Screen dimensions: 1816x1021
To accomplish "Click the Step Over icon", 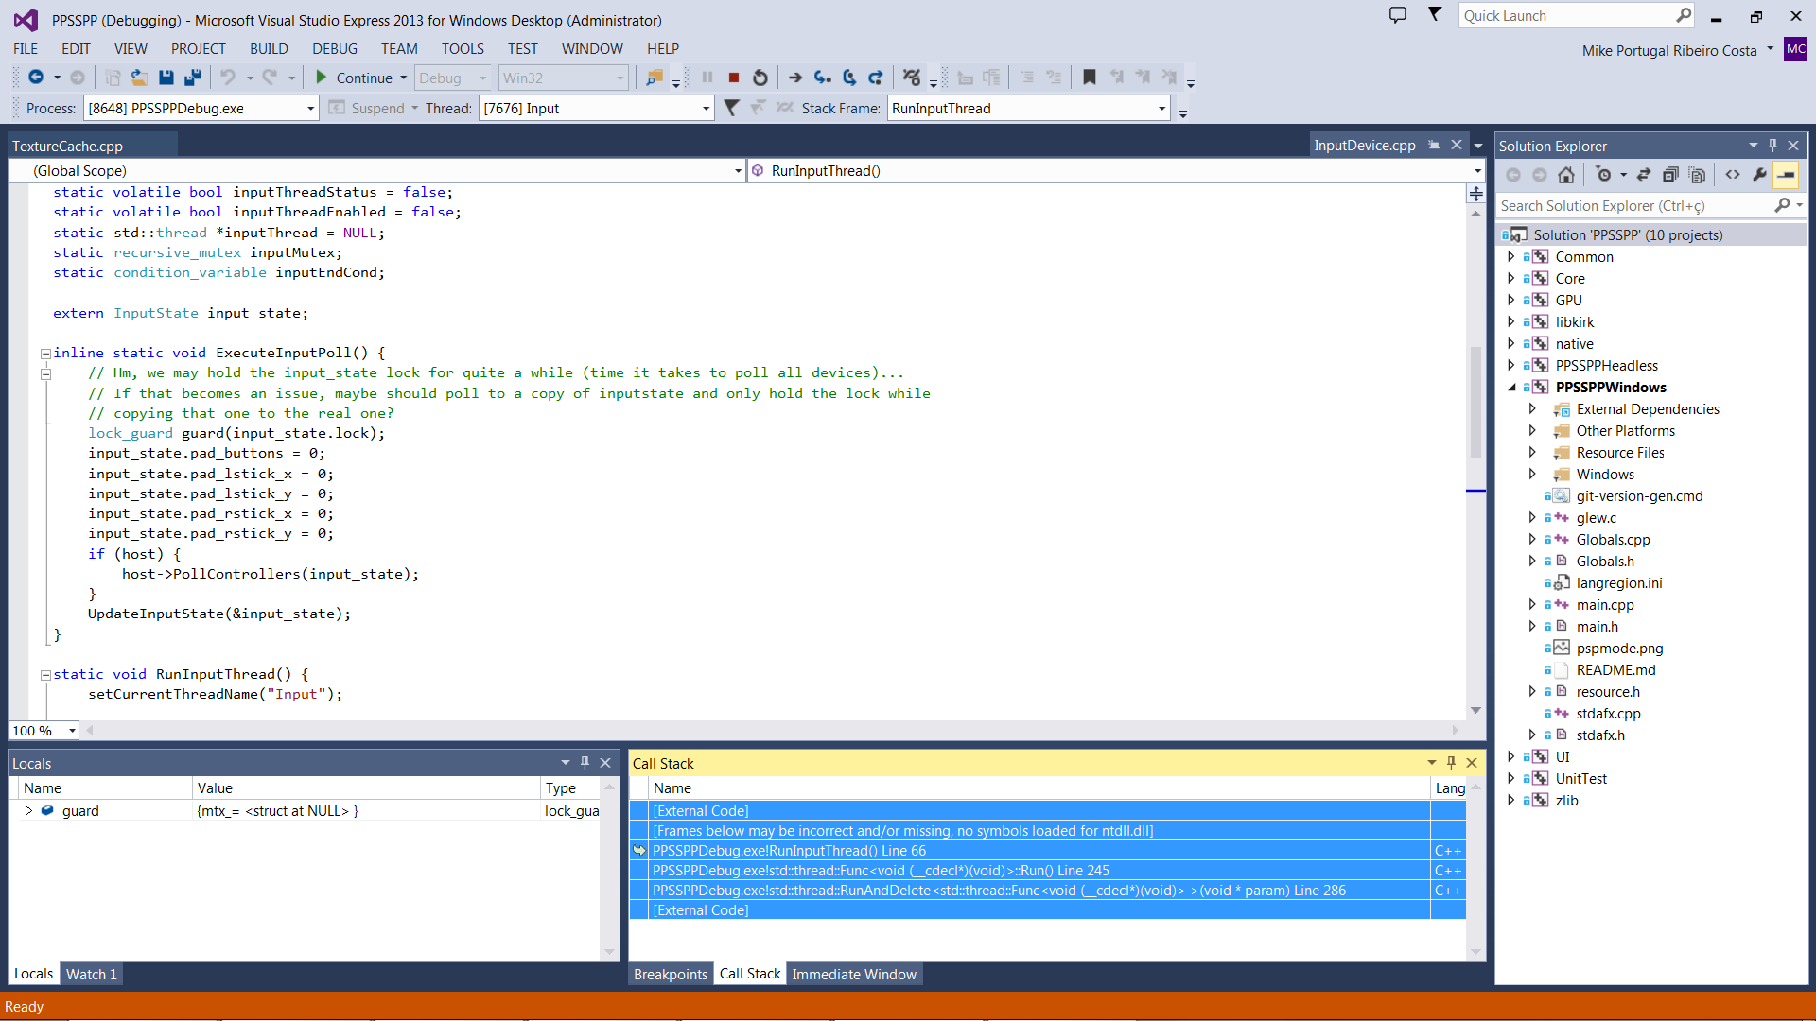I will coord(848,78).
